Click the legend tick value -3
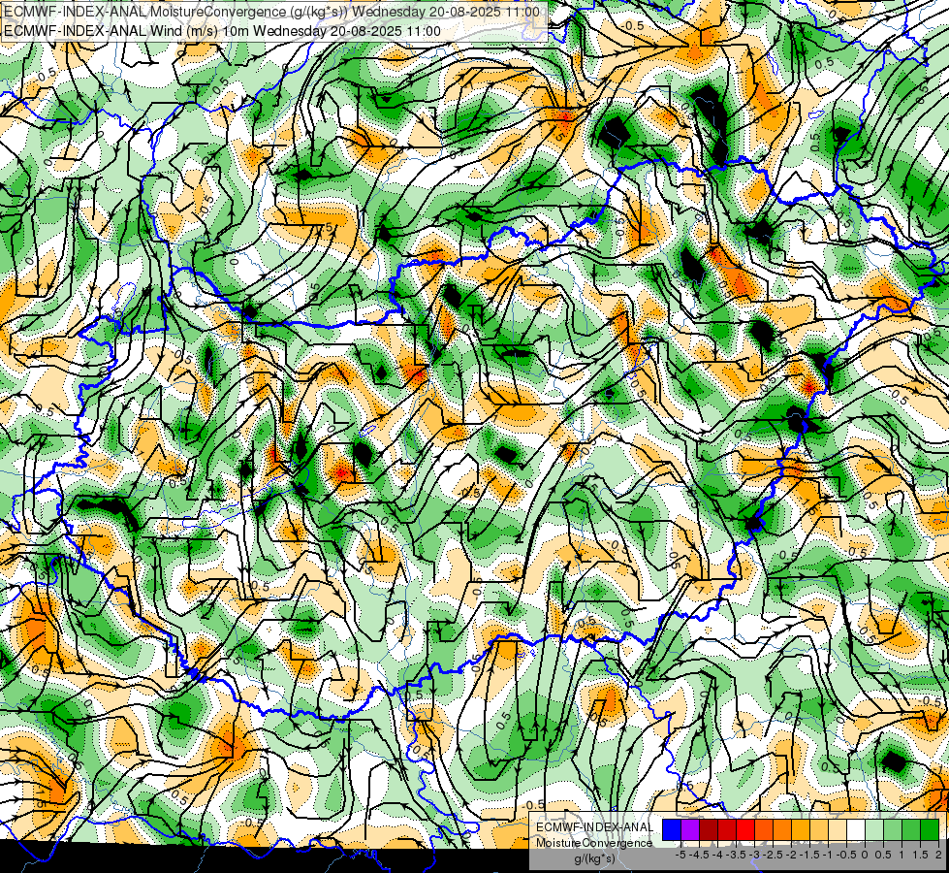This screenshot has width=949, height=873. tap(754, 855)
